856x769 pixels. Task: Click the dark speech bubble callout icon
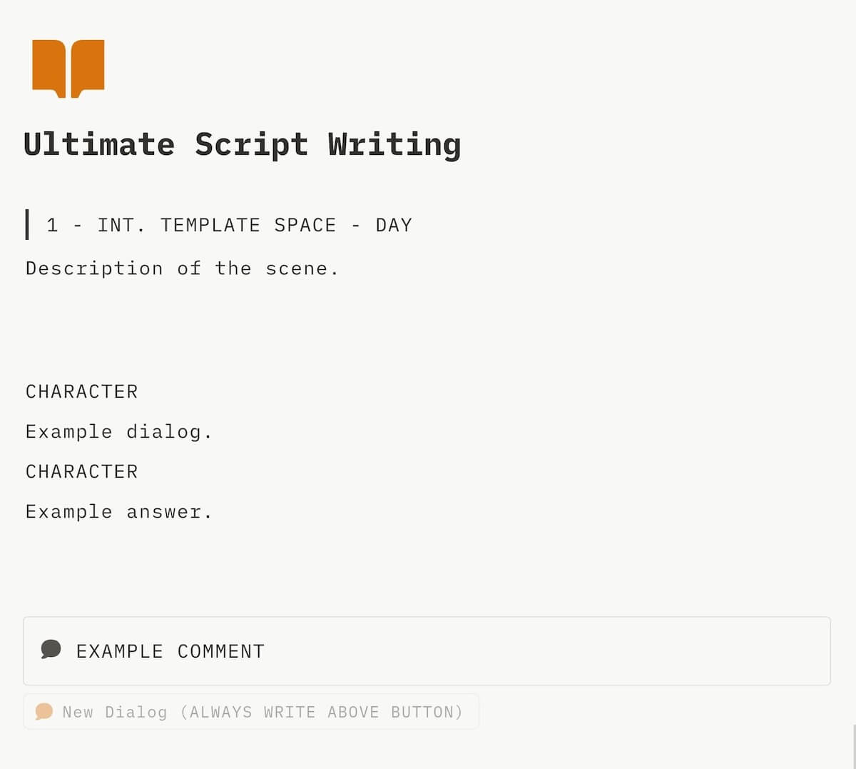point(51,649)
